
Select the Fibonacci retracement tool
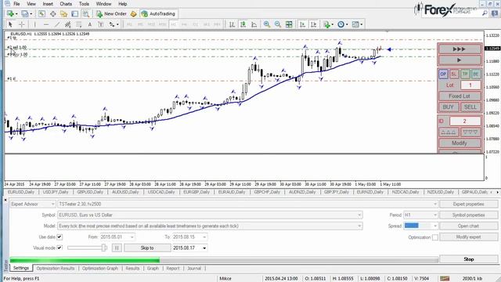click(x=78, y=24)
